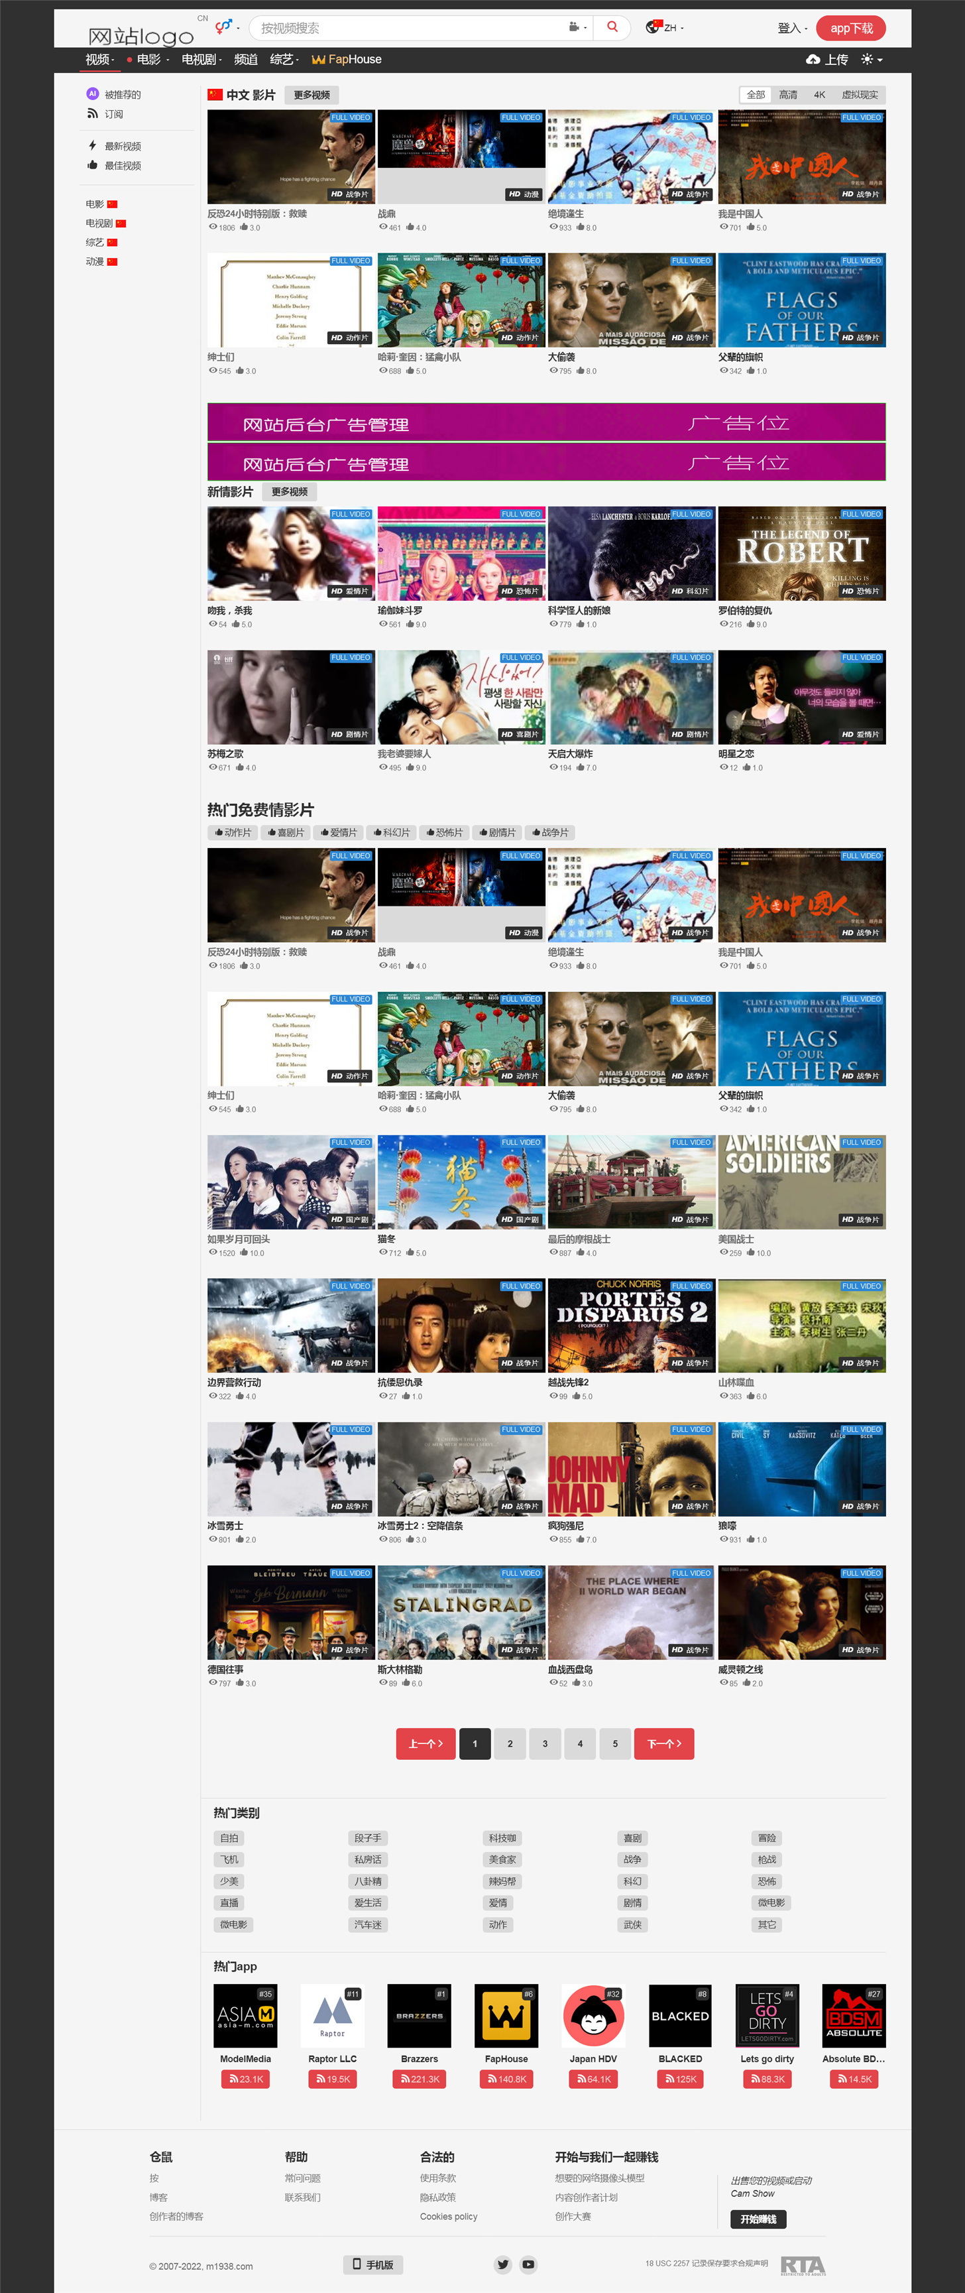Select the 4K filter tab
Viewport: 965px width, 2293px height.
point(819,95)
